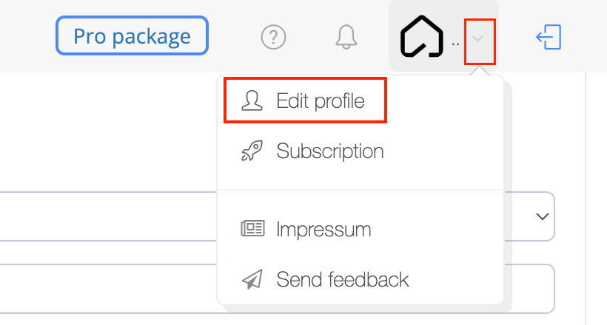Select Edit profile menu entry
The image size is (607, 325).
pyautogui.click(x=306, y=100)
